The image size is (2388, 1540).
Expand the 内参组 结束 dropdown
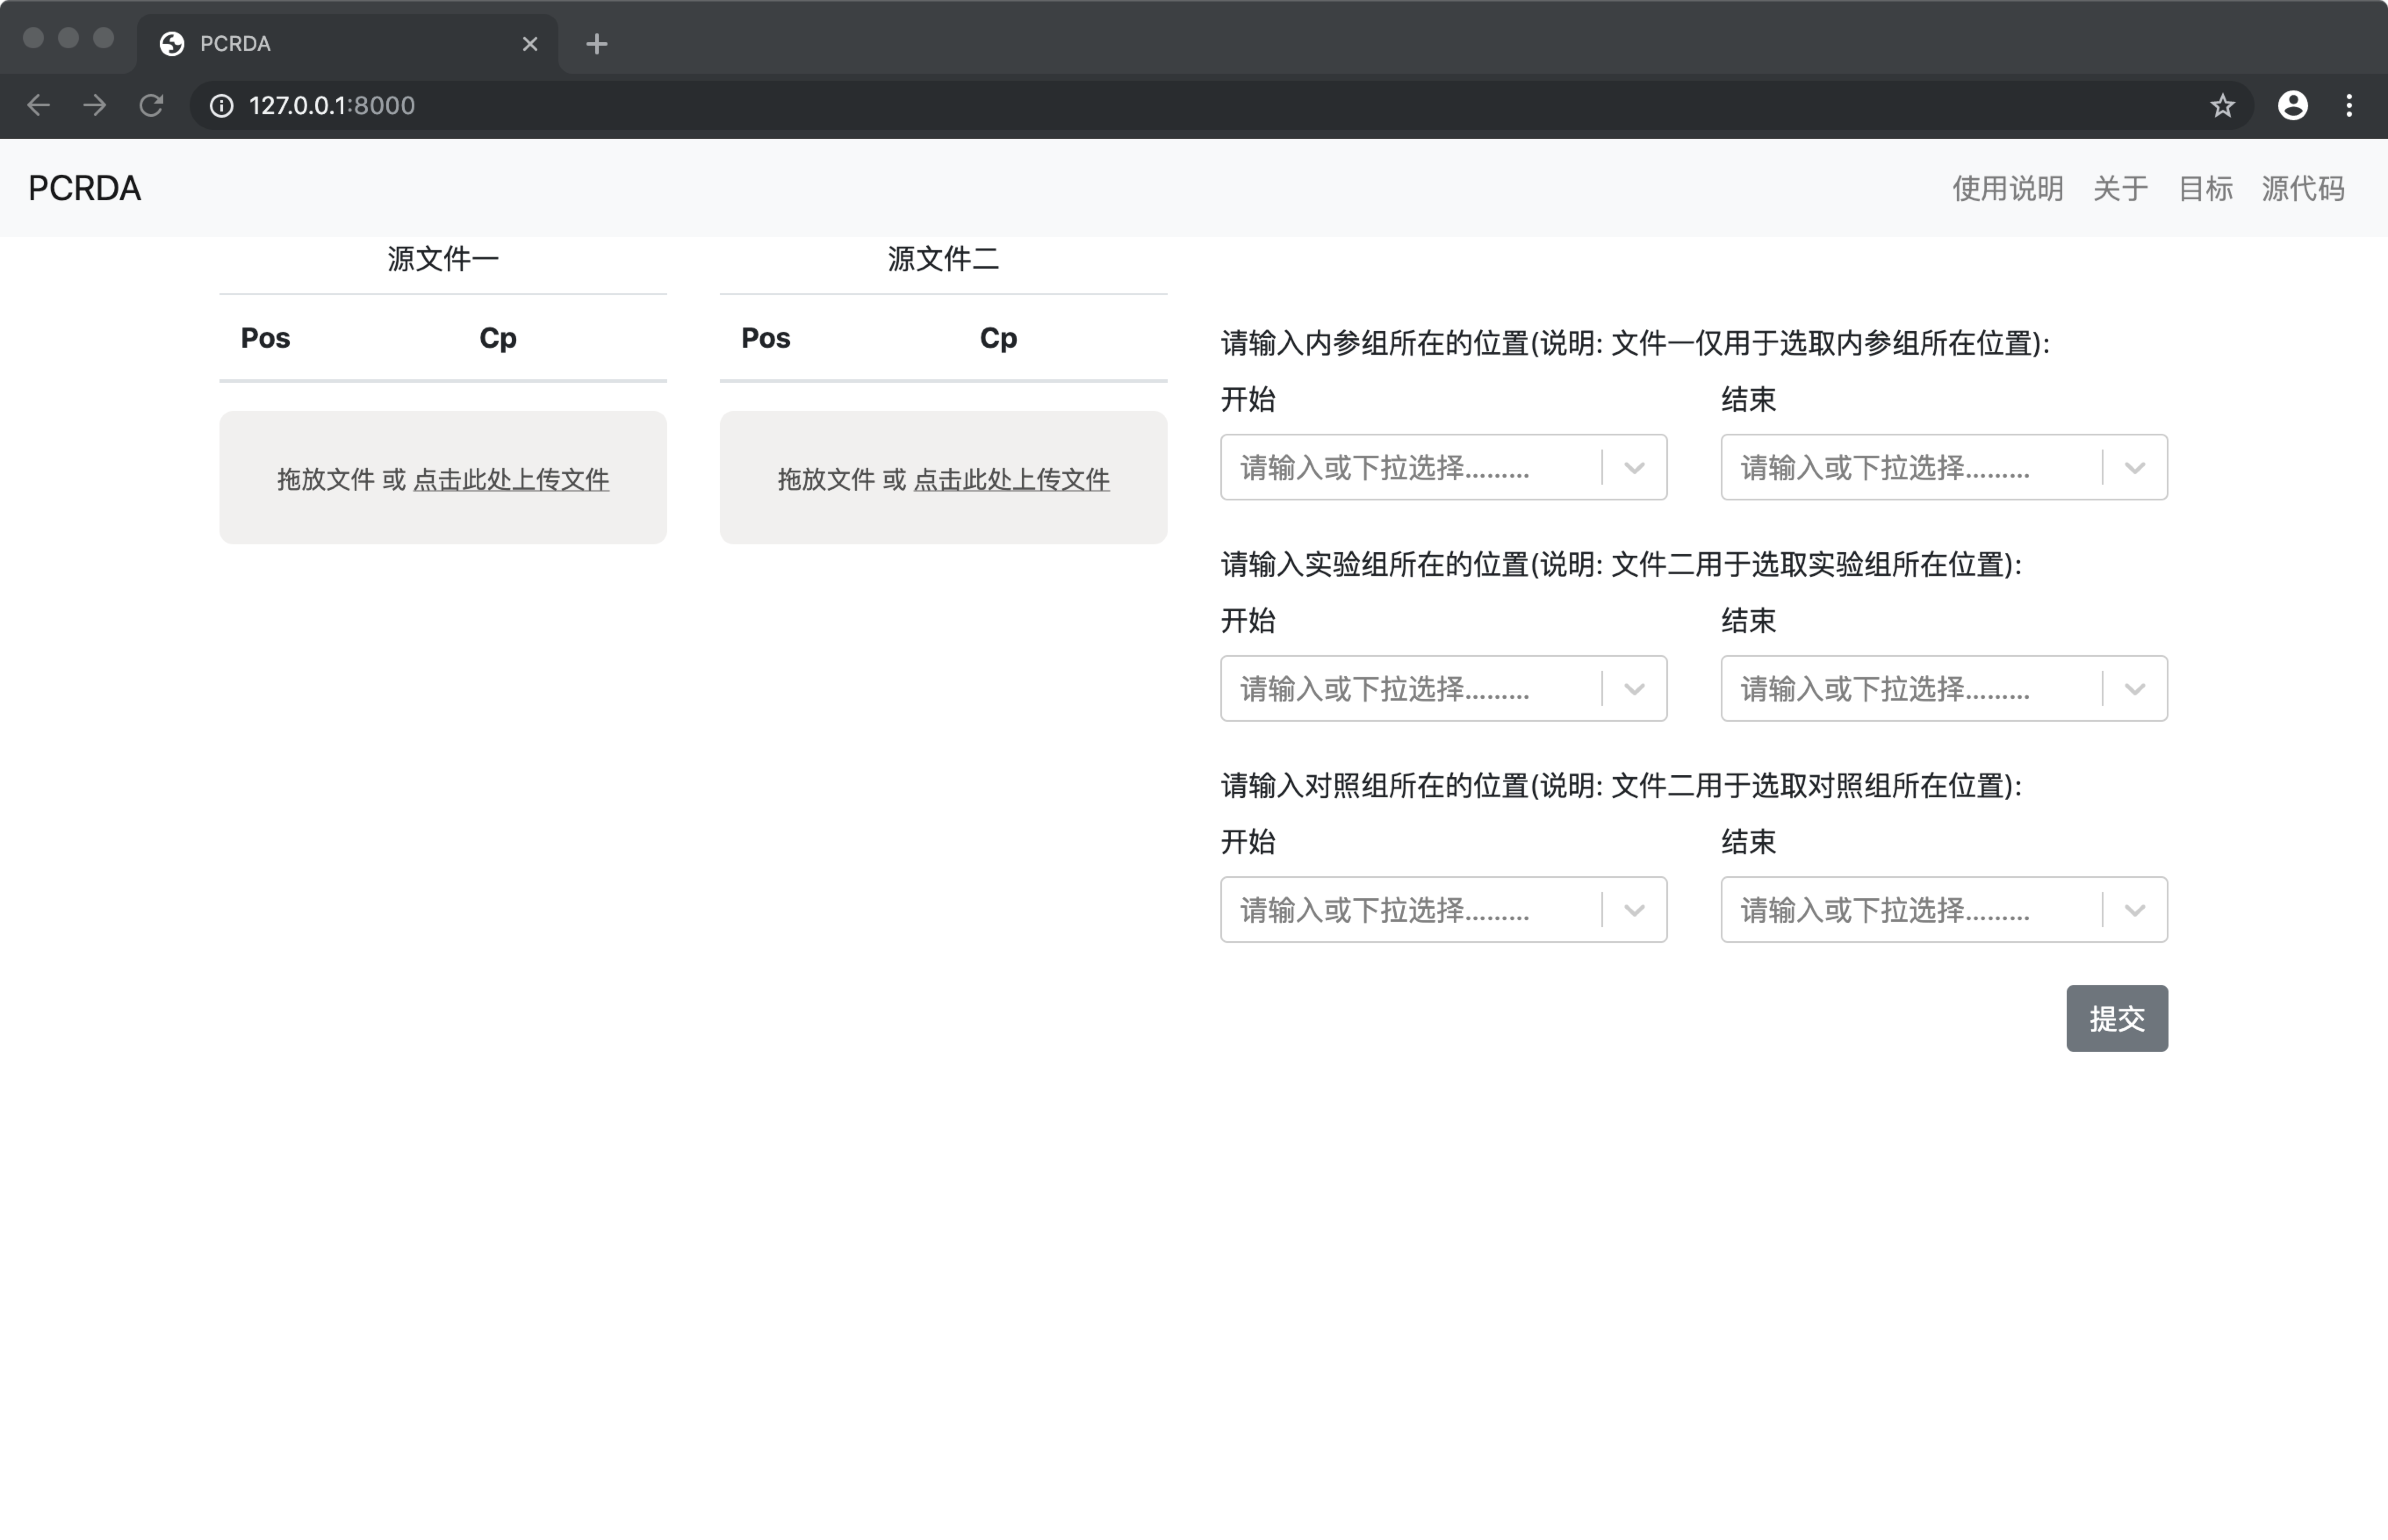tap(2135, 467)
